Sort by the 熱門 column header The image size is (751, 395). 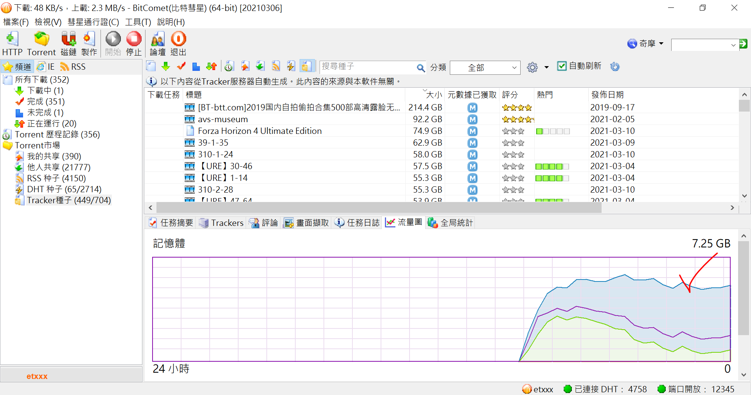tap(561, 95)
